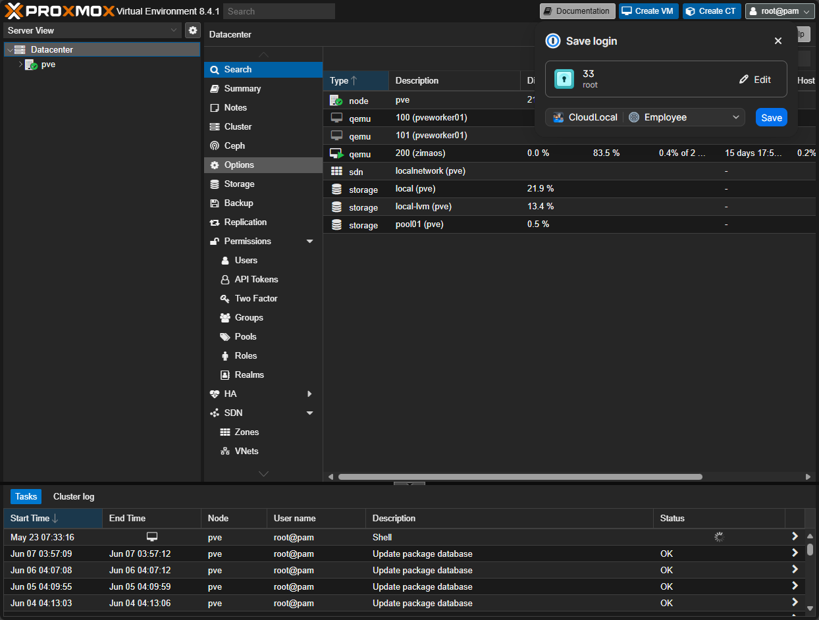Open Two Factor settings

pos(263,298)
